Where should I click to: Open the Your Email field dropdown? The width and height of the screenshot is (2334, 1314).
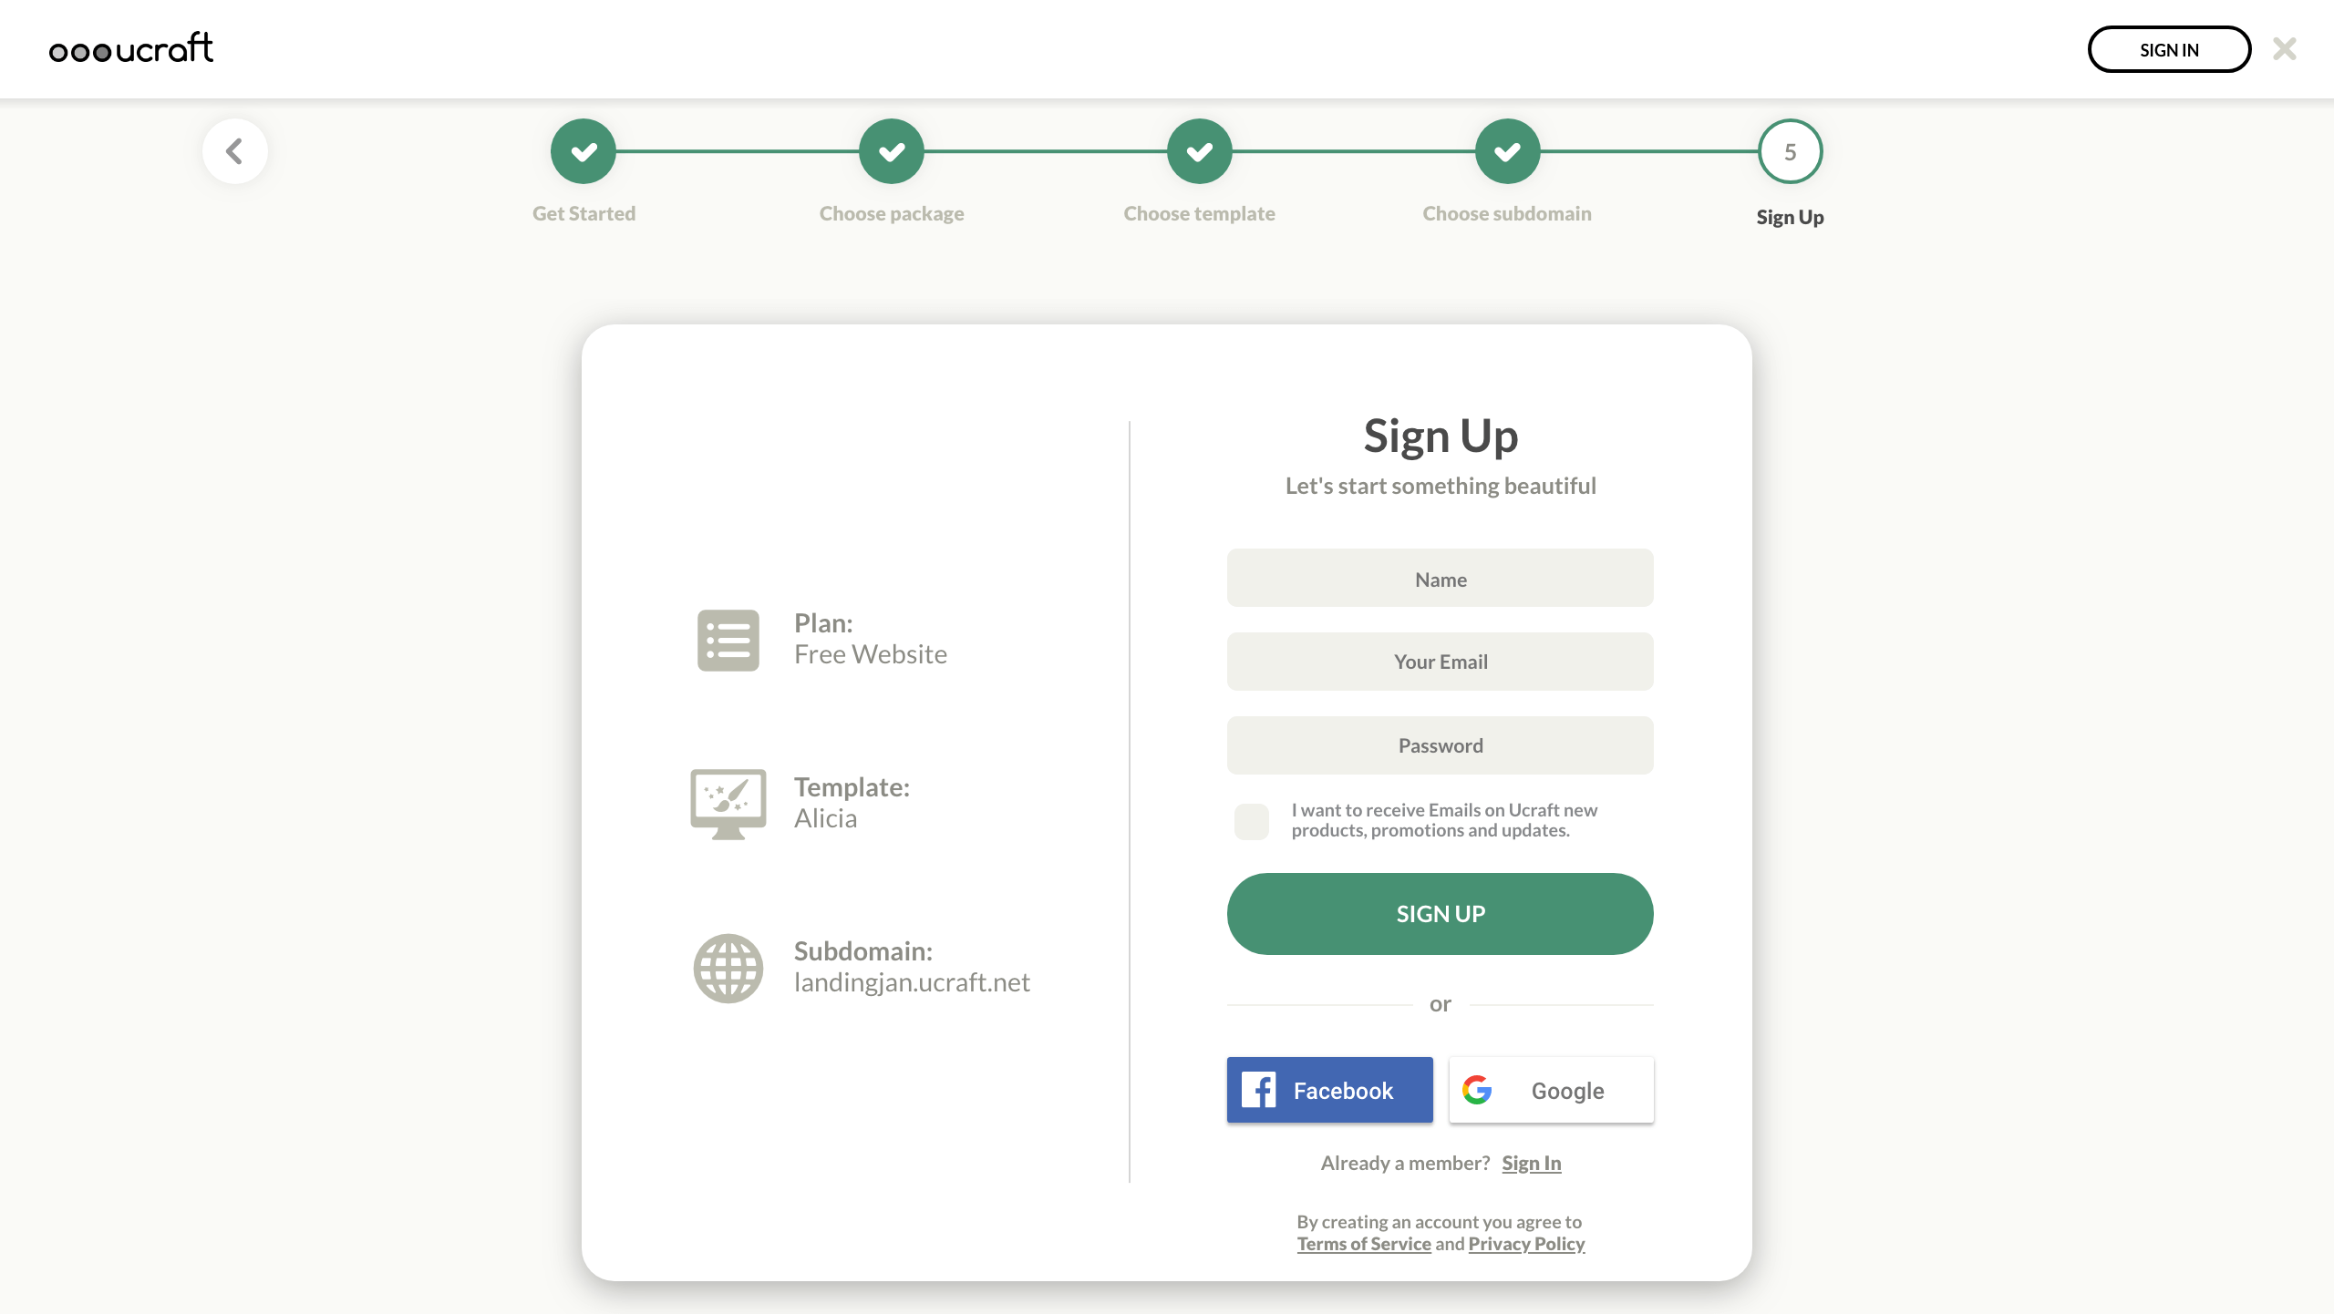pyautogui.click(x=1440, y=661)
